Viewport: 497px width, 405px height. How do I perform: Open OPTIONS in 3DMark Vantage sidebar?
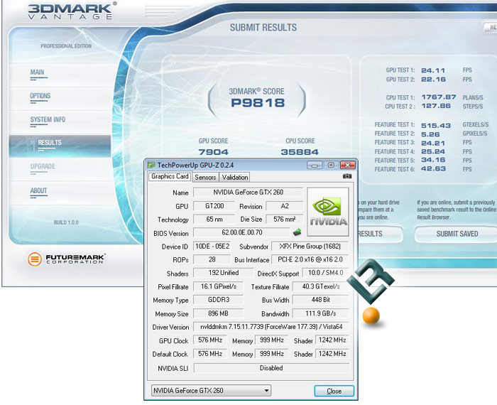pos(40,96)
